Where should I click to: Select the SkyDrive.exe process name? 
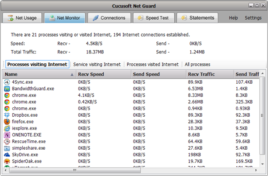point(25,155)
